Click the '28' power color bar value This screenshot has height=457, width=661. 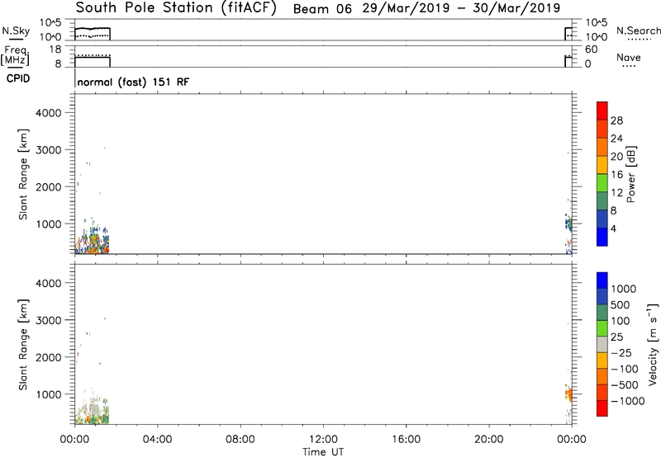[616, 120]
